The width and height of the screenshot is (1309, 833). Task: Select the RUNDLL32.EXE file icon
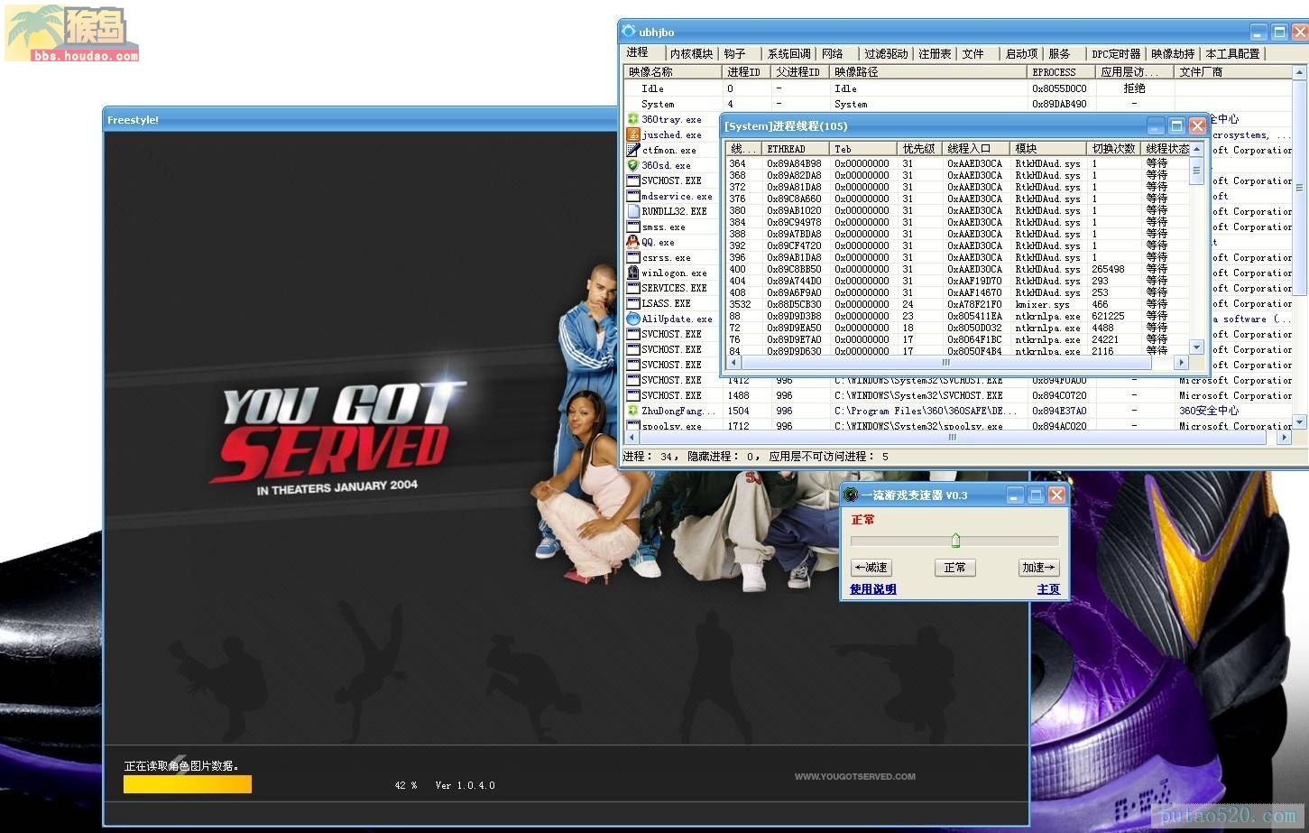(633, 211)
